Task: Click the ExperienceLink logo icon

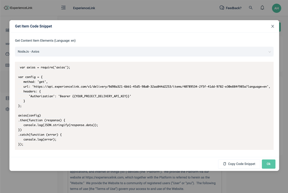Action: [7, 8]
